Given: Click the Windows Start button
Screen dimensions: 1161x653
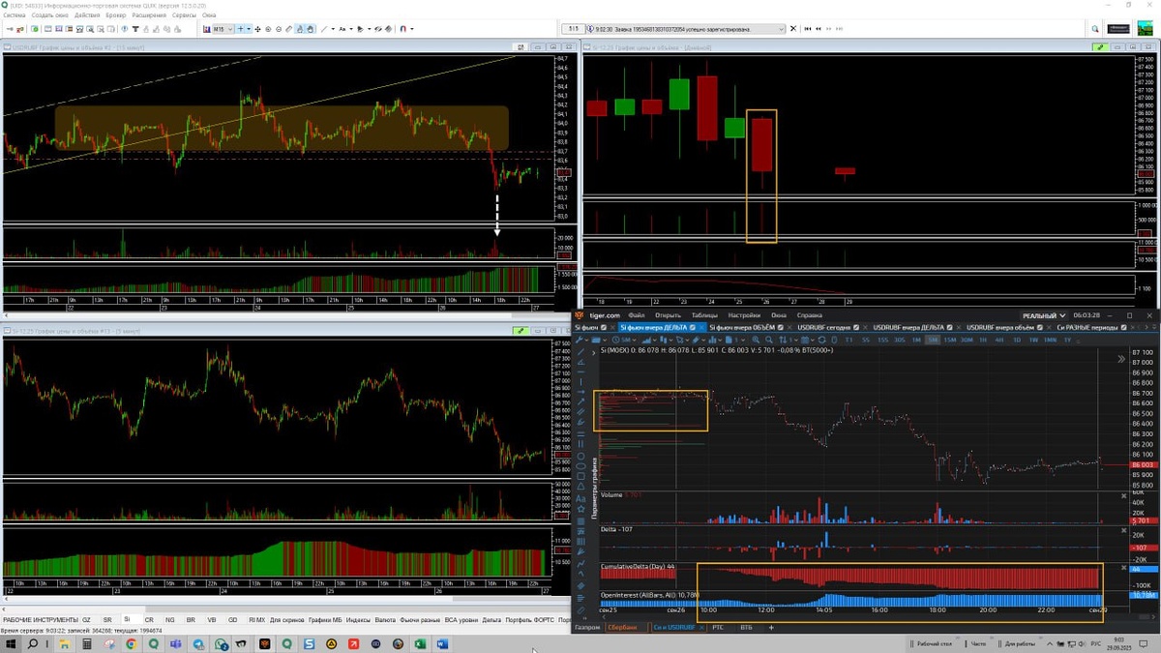Looking at the screenshot, I should point(10,643).
